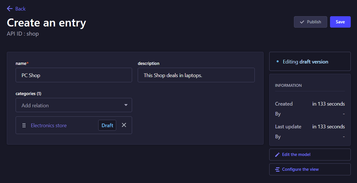Click the back arrow icon
Image resolution: width=357 pixels, height=183 pixels.
tap(10, 9)
